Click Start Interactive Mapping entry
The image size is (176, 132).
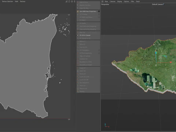(88, 26)
